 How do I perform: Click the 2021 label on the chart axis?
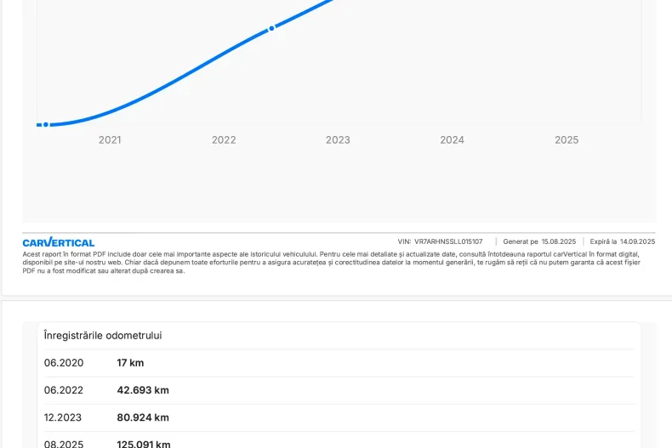(x=110, y=140)
